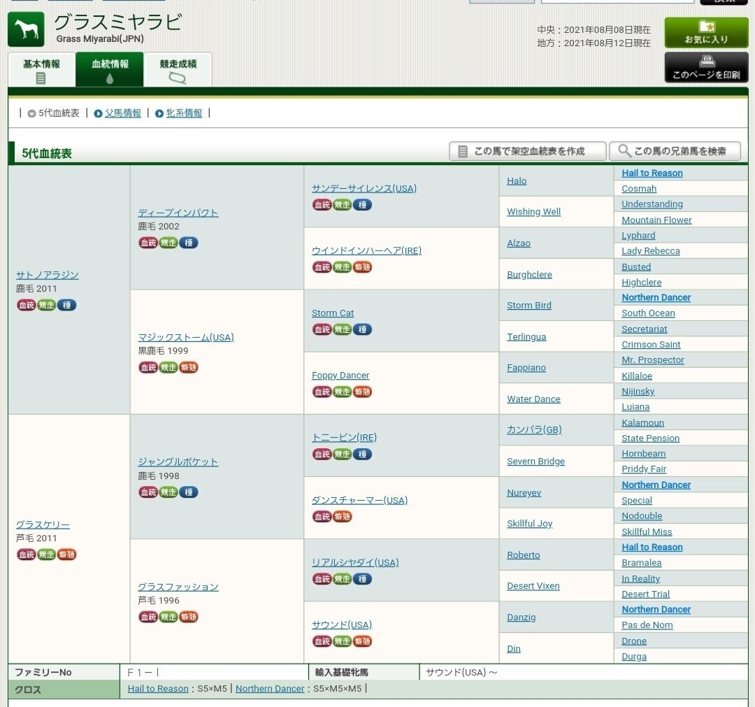The image size is (755, 707).
Task: Select the 血統情報 tab
Action: 110,70
